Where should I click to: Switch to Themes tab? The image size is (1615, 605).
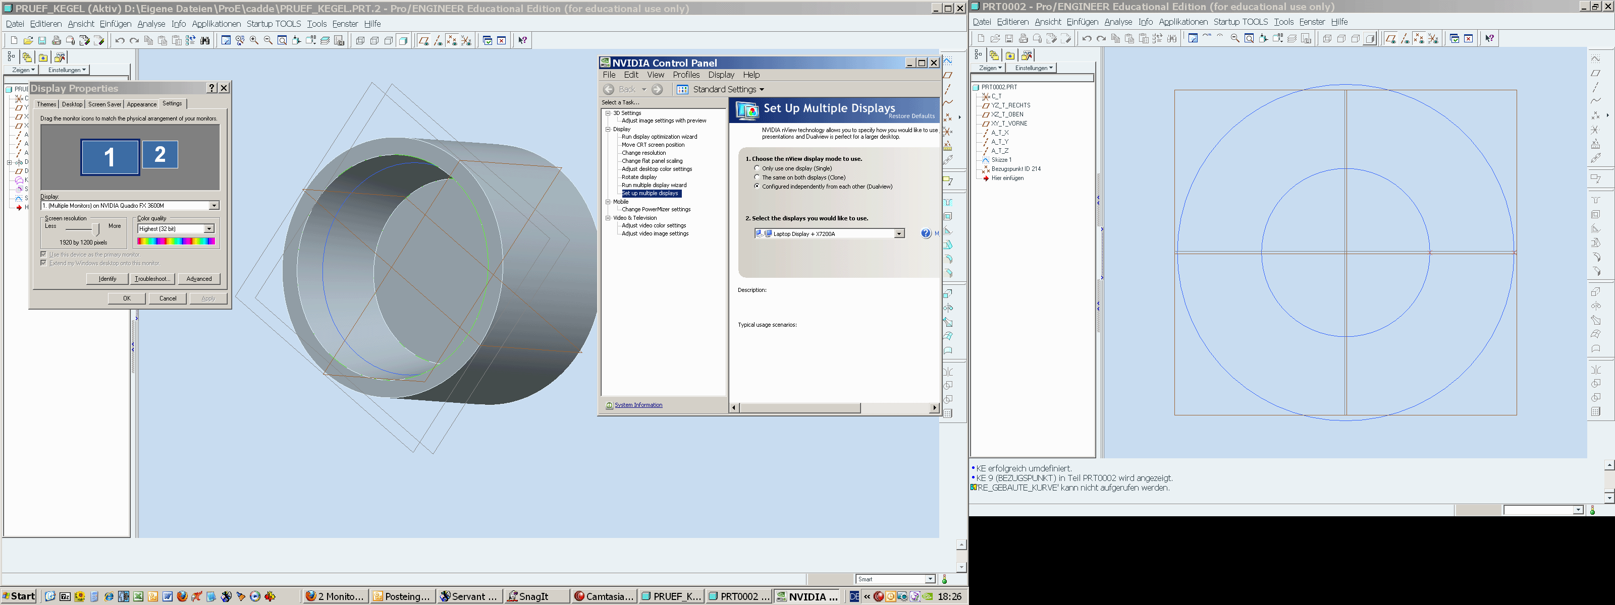[46, 104]
